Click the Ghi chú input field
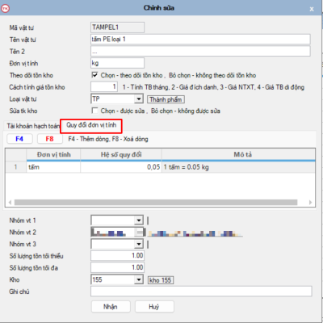 201,292
